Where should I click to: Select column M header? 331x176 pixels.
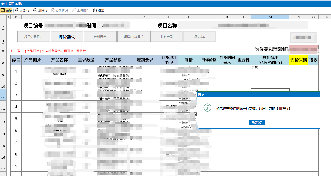click(x=270, y=17)
